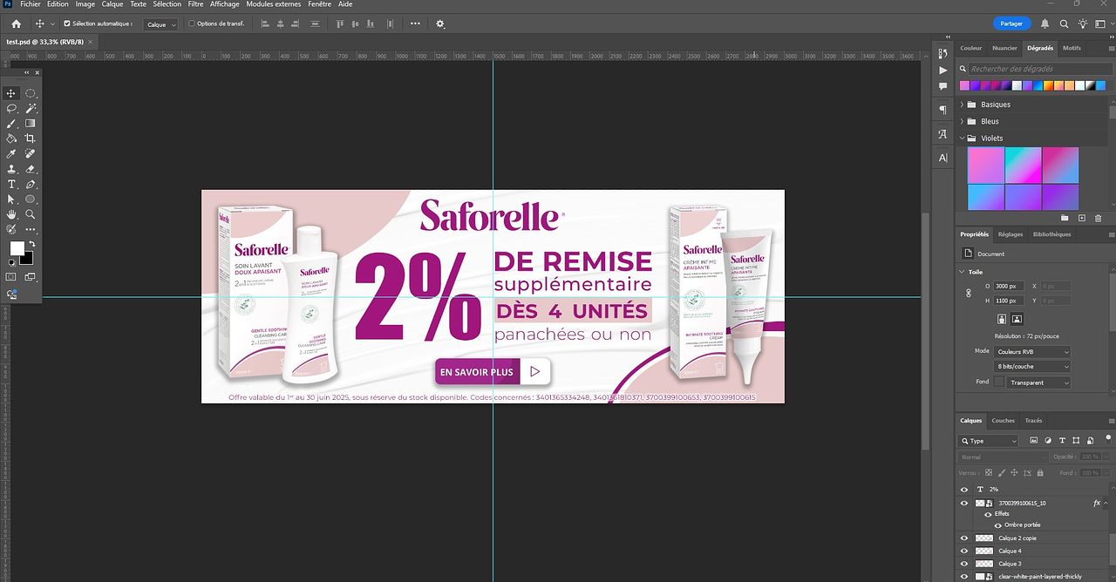Screen dimensions: 1116x582
Task: Hide the Calque 2 copie layer
Action: [964, 538]
